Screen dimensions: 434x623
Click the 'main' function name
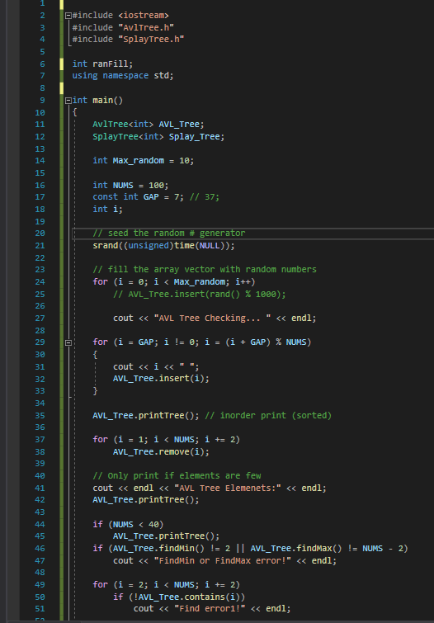(x=102, y=100)
